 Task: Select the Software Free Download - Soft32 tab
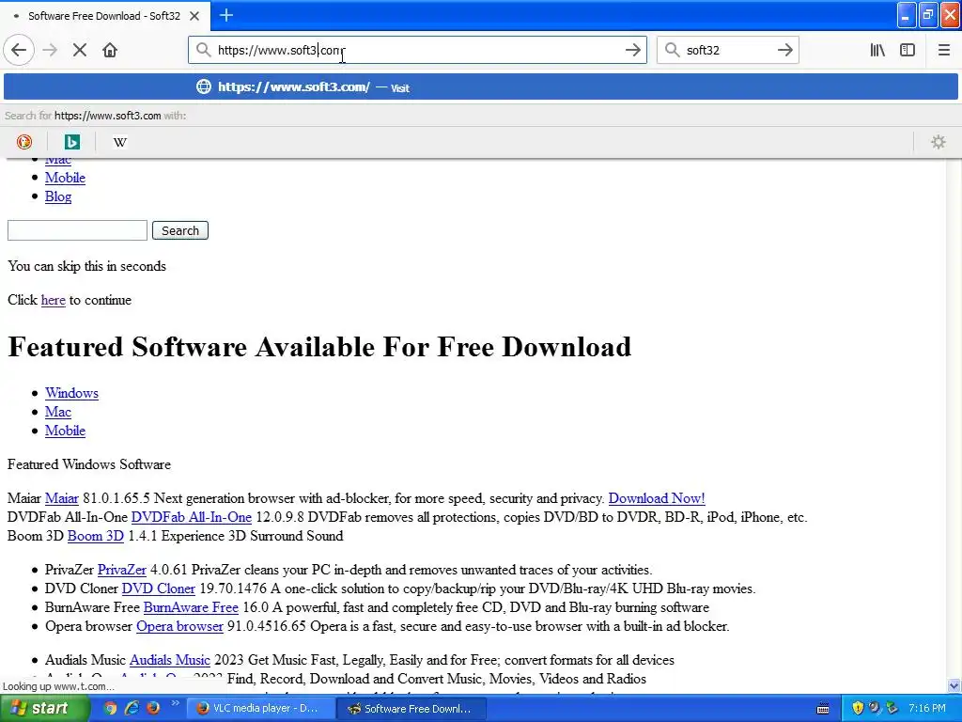[105, 16]
